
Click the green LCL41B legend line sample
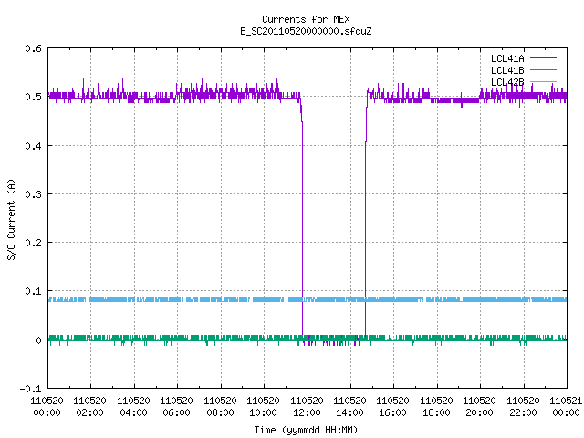(543, 69)
